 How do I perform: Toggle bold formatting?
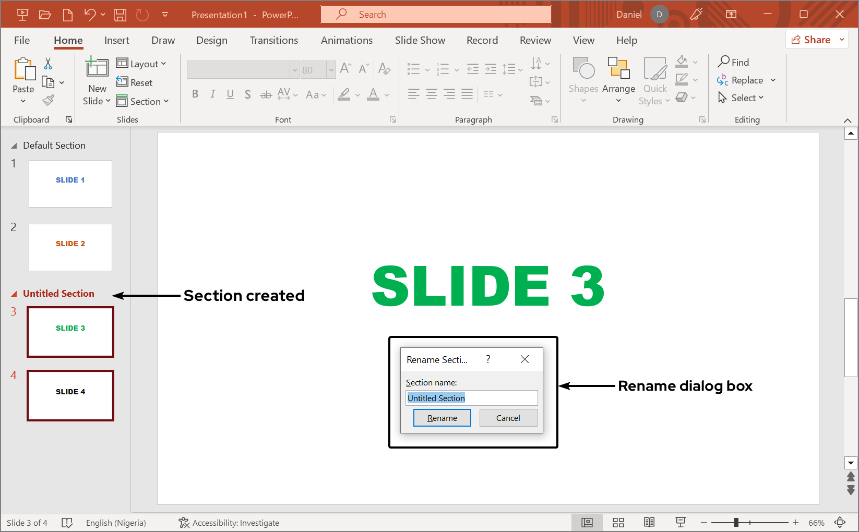[195, 94]
